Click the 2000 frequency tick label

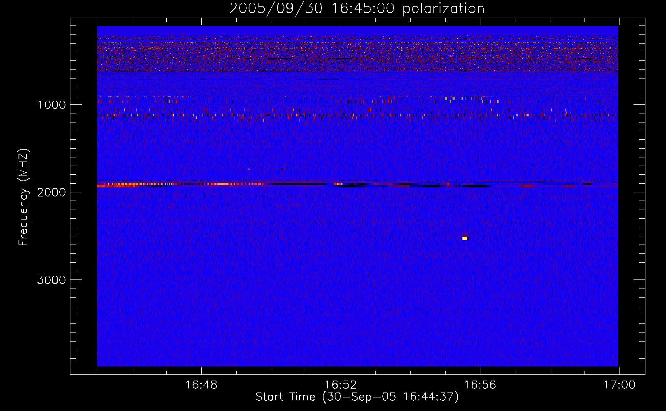pyautogui.click(x=51, y=192)
